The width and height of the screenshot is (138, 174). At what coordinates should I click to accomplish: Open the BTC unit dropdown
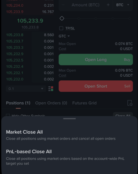coord(123,5)
